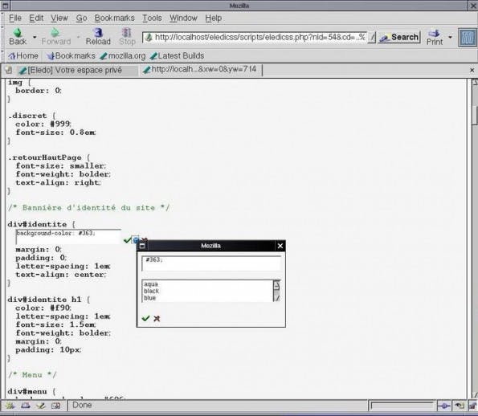This screenshot has width=478, height=416.
Task: Click the "color: #f90" declaration
Action: (43, 308)
